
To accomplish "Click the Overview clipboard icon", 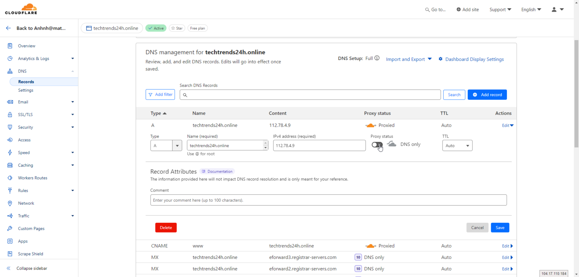I will 10,46.
